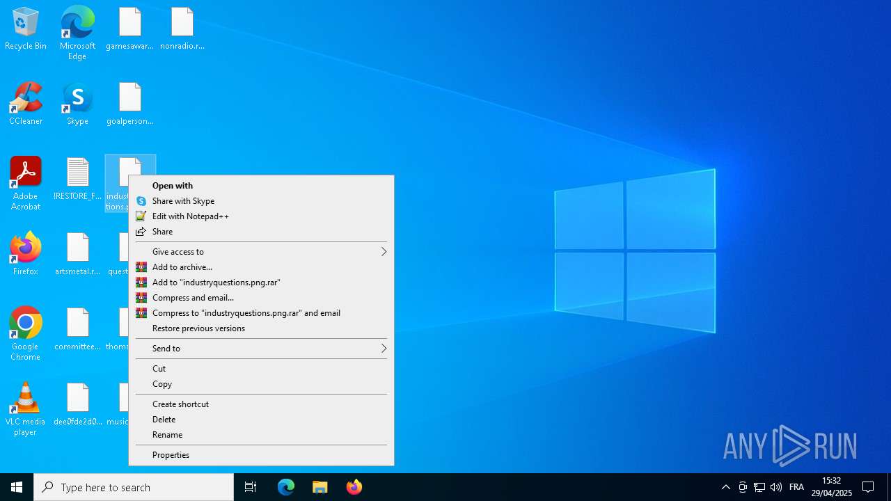Launch Edge from the taskbar
Image resolution: width=891 pixels, height=501 pixels.
pyautogui.click(x=286, y=487)
